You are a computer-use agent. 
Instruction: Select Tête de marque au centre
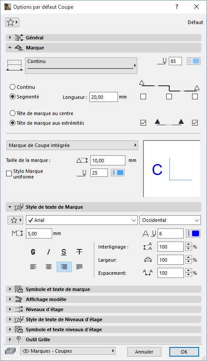(12, 113)
